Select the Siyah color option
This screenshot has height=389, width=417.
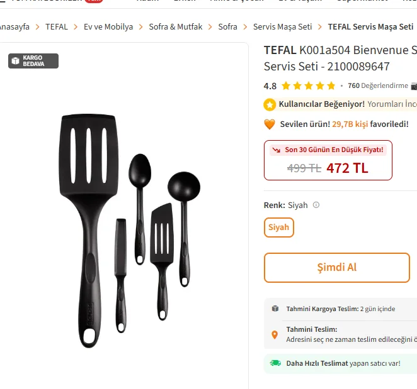click(278, 227)
